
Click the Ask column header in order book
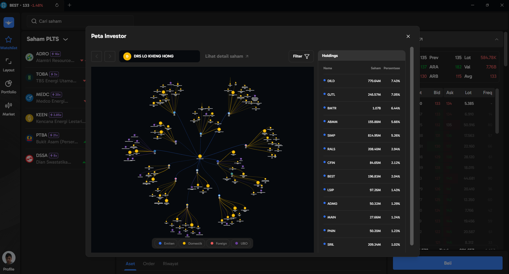pos(450,92)
